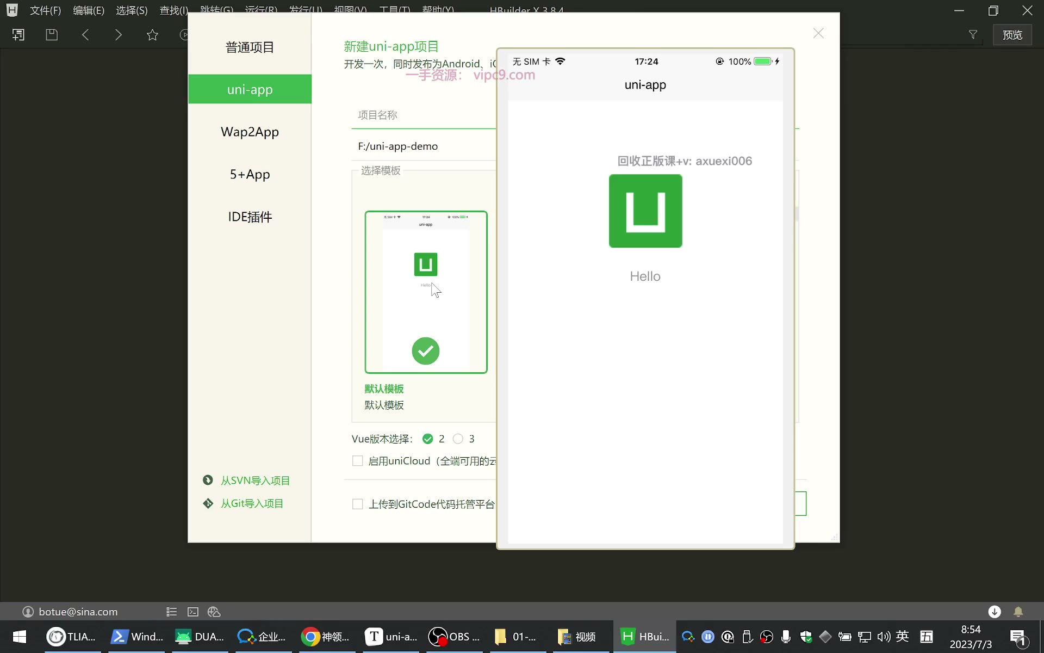Close the new project dialog

[x=818, y=33]
